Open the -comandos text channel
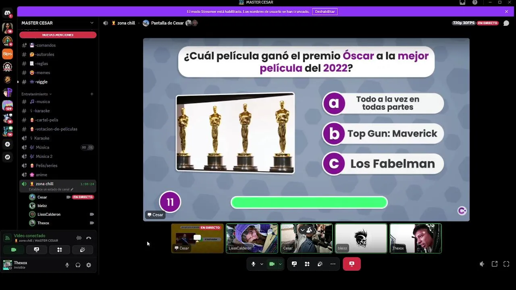This screenshot has width=516, height=290. tap(58, 45)
